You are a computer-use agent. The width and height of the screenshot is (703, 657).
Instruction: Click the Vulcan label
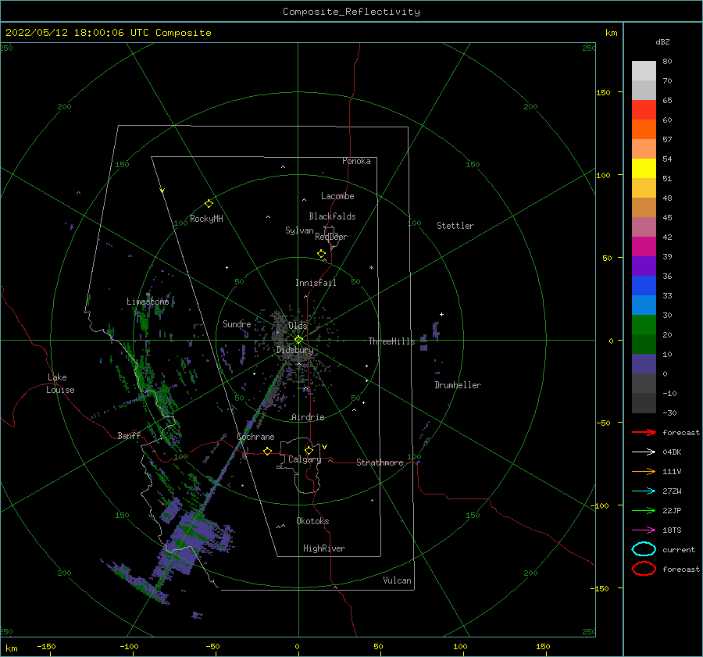tap(398, 580)
